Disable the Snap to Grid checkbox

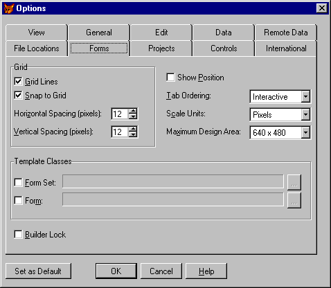coord(18,96)
